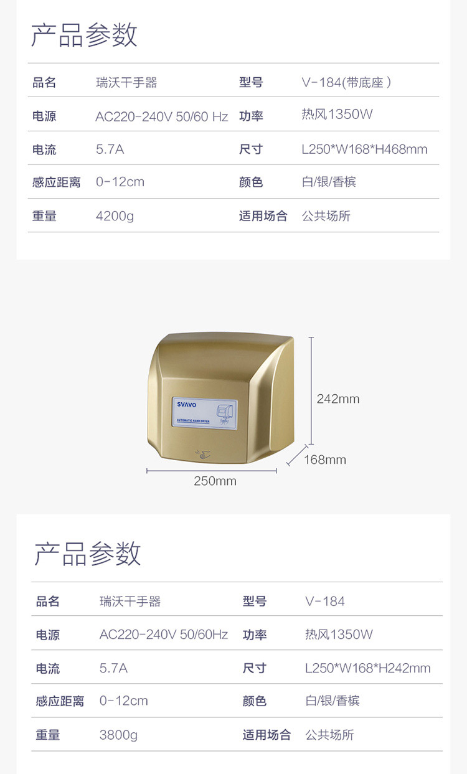Click size L250*W168*H242mm

click(x=368, y=668)
